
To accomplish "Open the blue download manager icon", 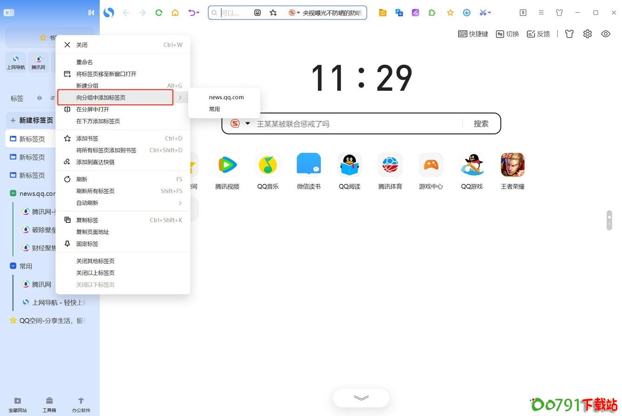I will point(466,13).
